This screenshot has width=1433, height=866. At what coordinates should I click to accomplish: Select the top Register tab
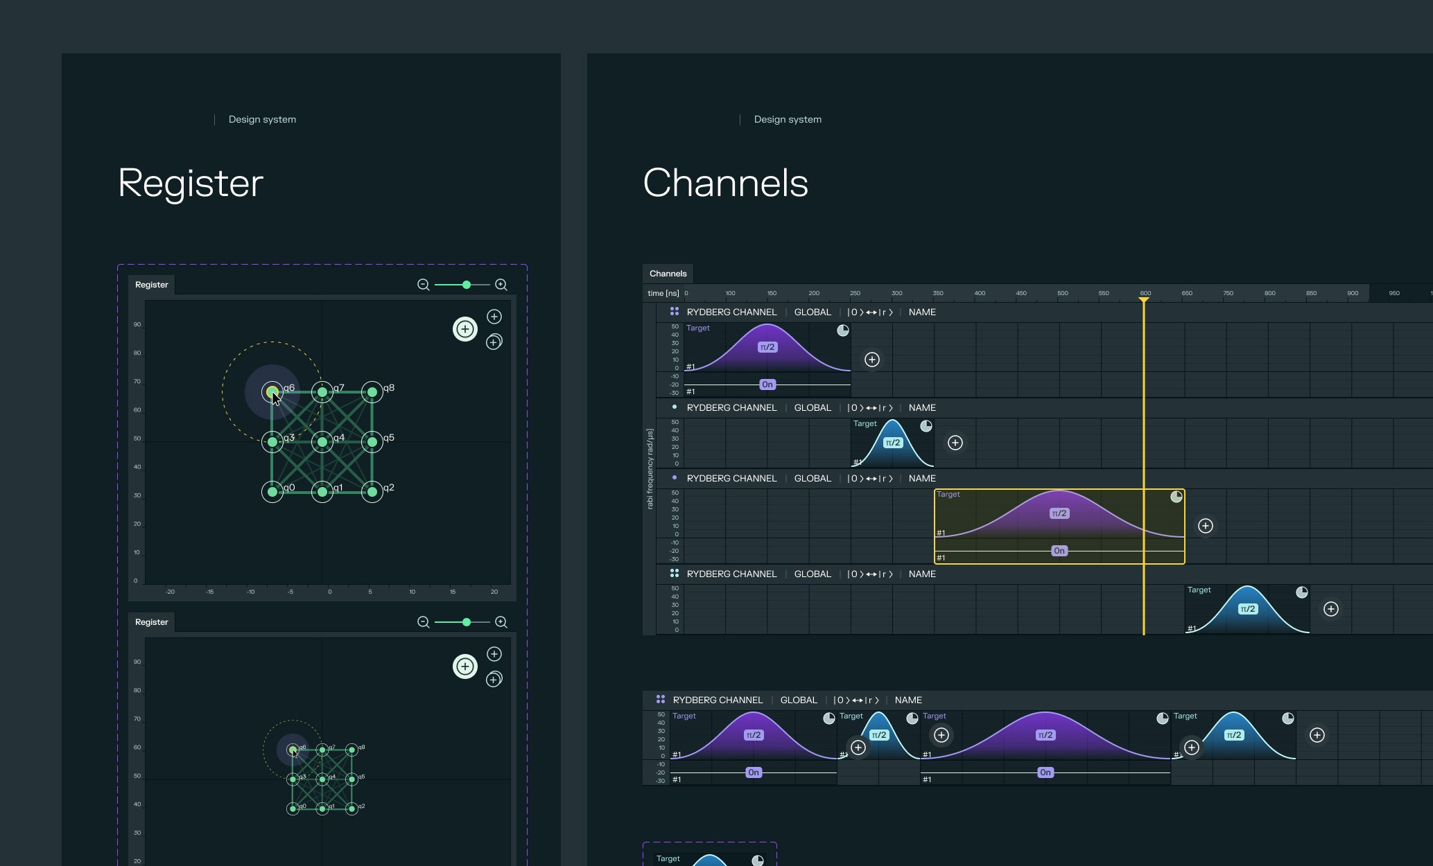click(x=152, y=285)
